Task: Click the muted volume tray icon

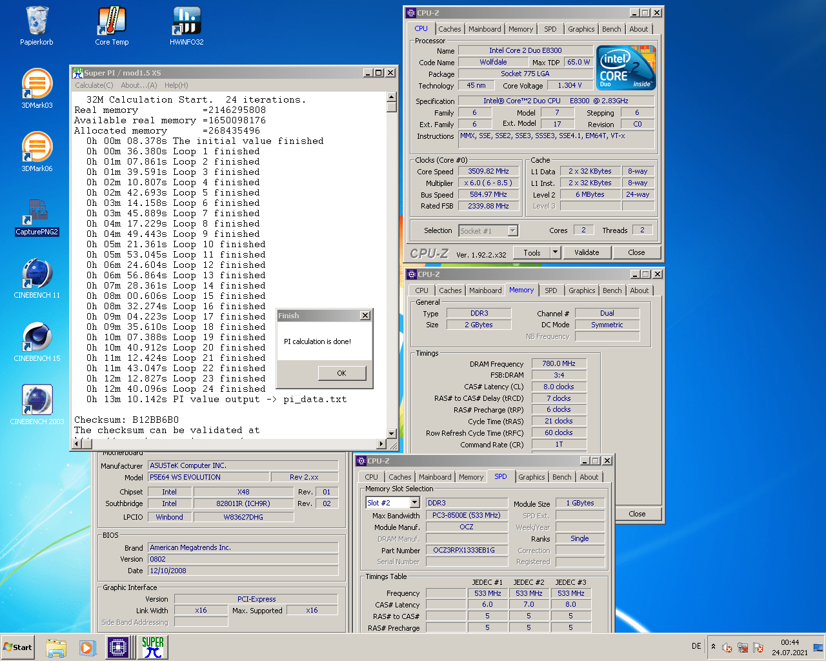Action: pyautogui.click(x=727, y=647)
